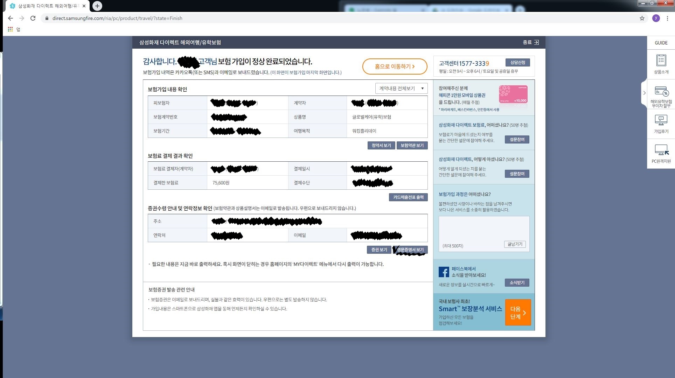Click the 상담신청 button

[x=517, y=63]
